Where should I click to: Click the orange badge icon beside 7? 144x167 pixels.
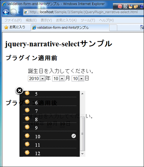coord(27,110)
